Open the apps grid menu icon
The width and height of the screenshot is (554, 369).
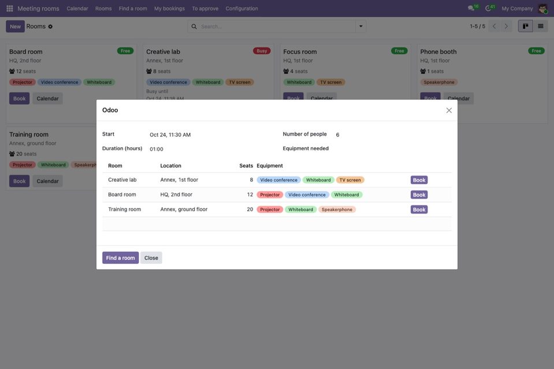click(10, 8)
